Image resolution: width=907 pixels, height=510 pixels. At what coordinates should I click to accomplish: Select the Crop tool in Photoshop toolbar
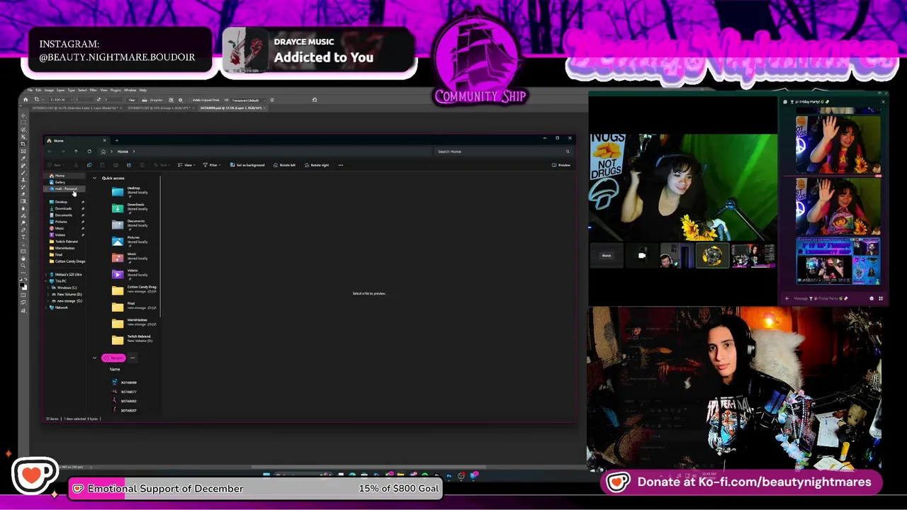23,144
